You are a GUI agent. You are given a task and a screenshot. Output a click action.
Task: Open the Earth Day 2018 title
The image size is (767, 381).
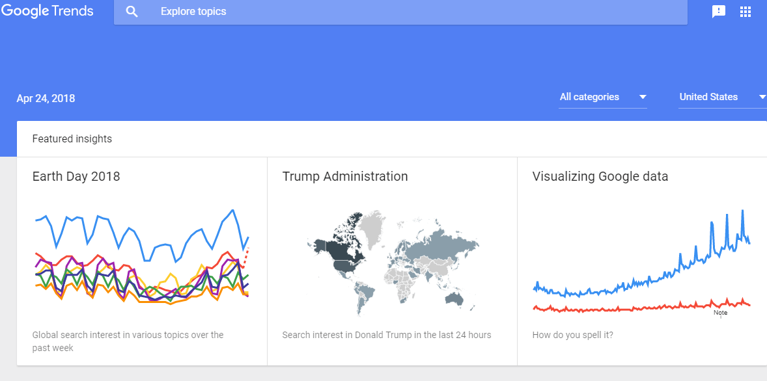click(x=76, y=176)
